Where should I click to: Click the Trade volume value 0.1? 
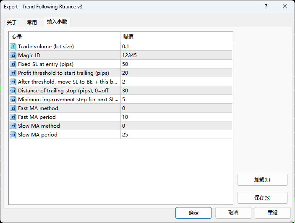(x=126, y=46)
